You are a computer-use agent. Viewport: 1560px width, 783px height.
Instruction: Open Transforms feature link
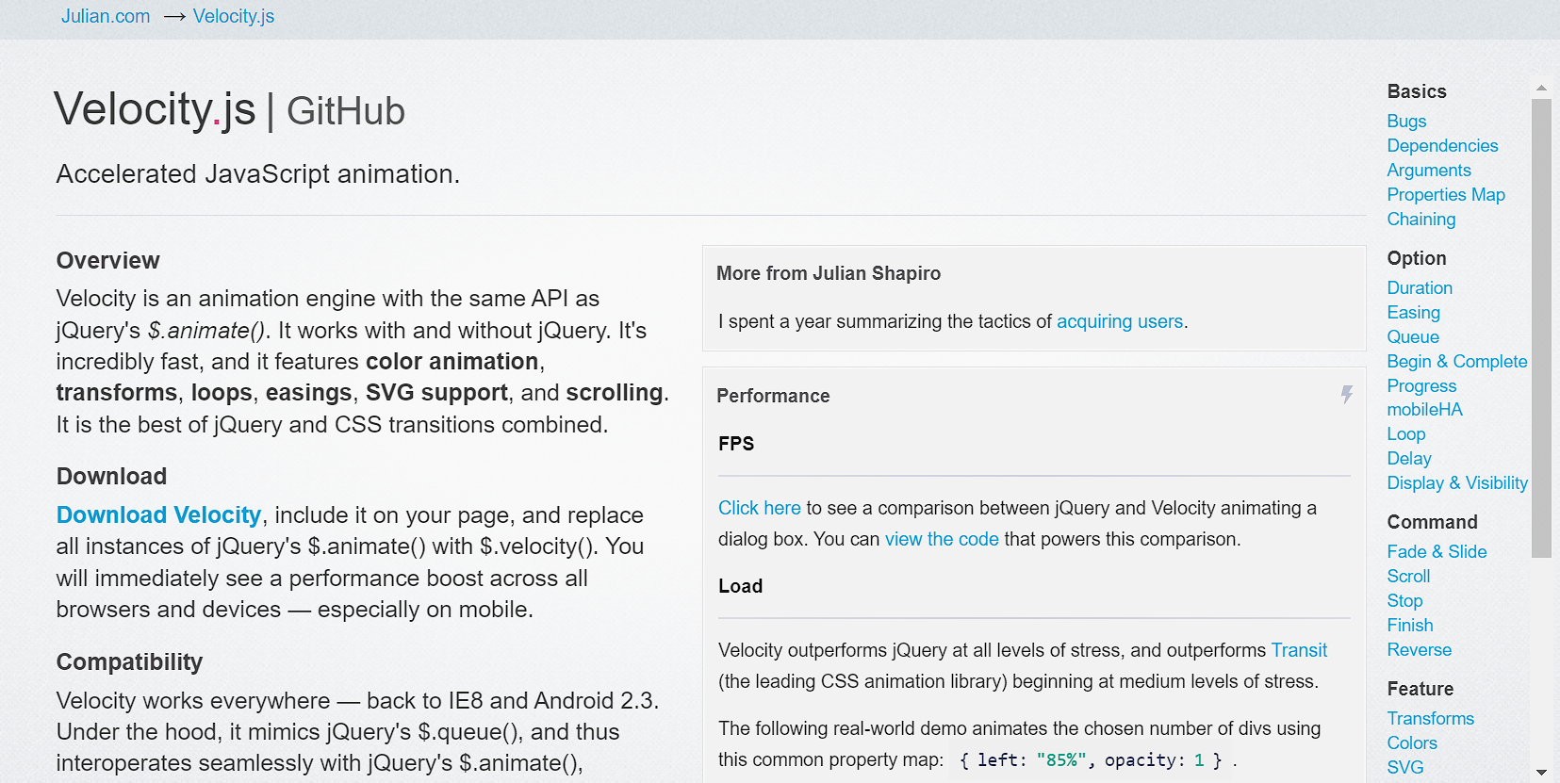(1430, 718)
